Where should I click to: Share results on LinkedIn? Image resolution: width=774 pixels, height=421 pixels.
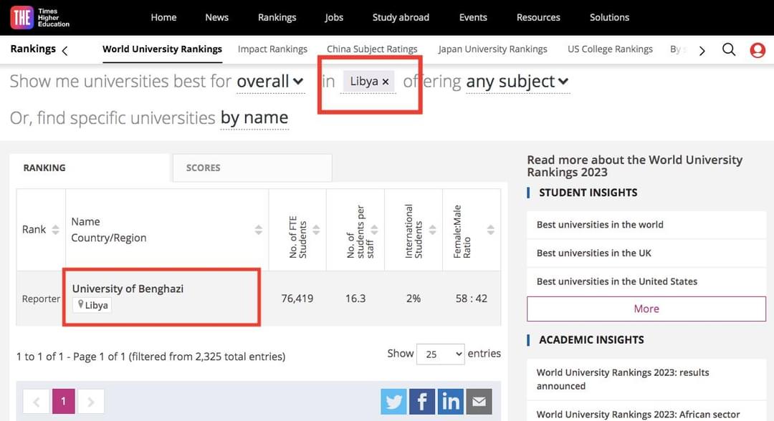click(x=451, y=401)
